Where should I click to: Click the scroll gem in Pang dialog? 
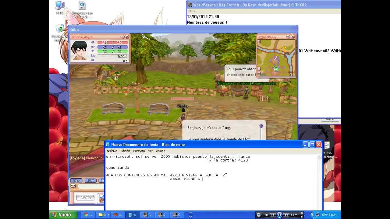[261, 126]
